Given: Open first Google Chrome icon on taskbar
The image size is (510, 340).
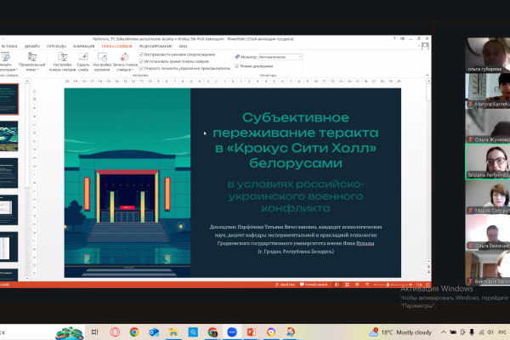Looking at the screenshot, I should coord(134,332).
